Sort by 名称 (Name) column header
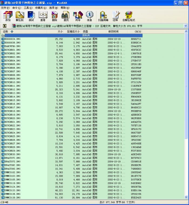The image size is (189, 205). pyautogui.click(x=8, y=32)
